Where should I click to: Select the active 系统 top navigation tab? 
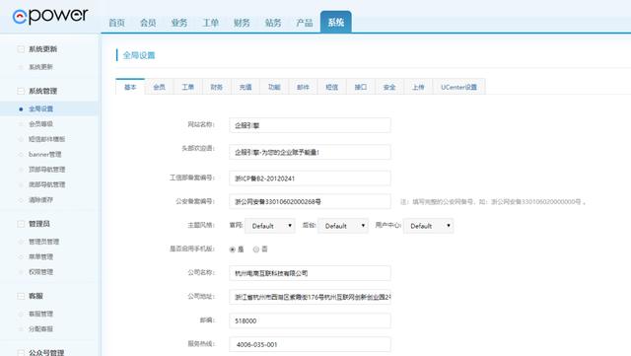(x=335, y=22)
